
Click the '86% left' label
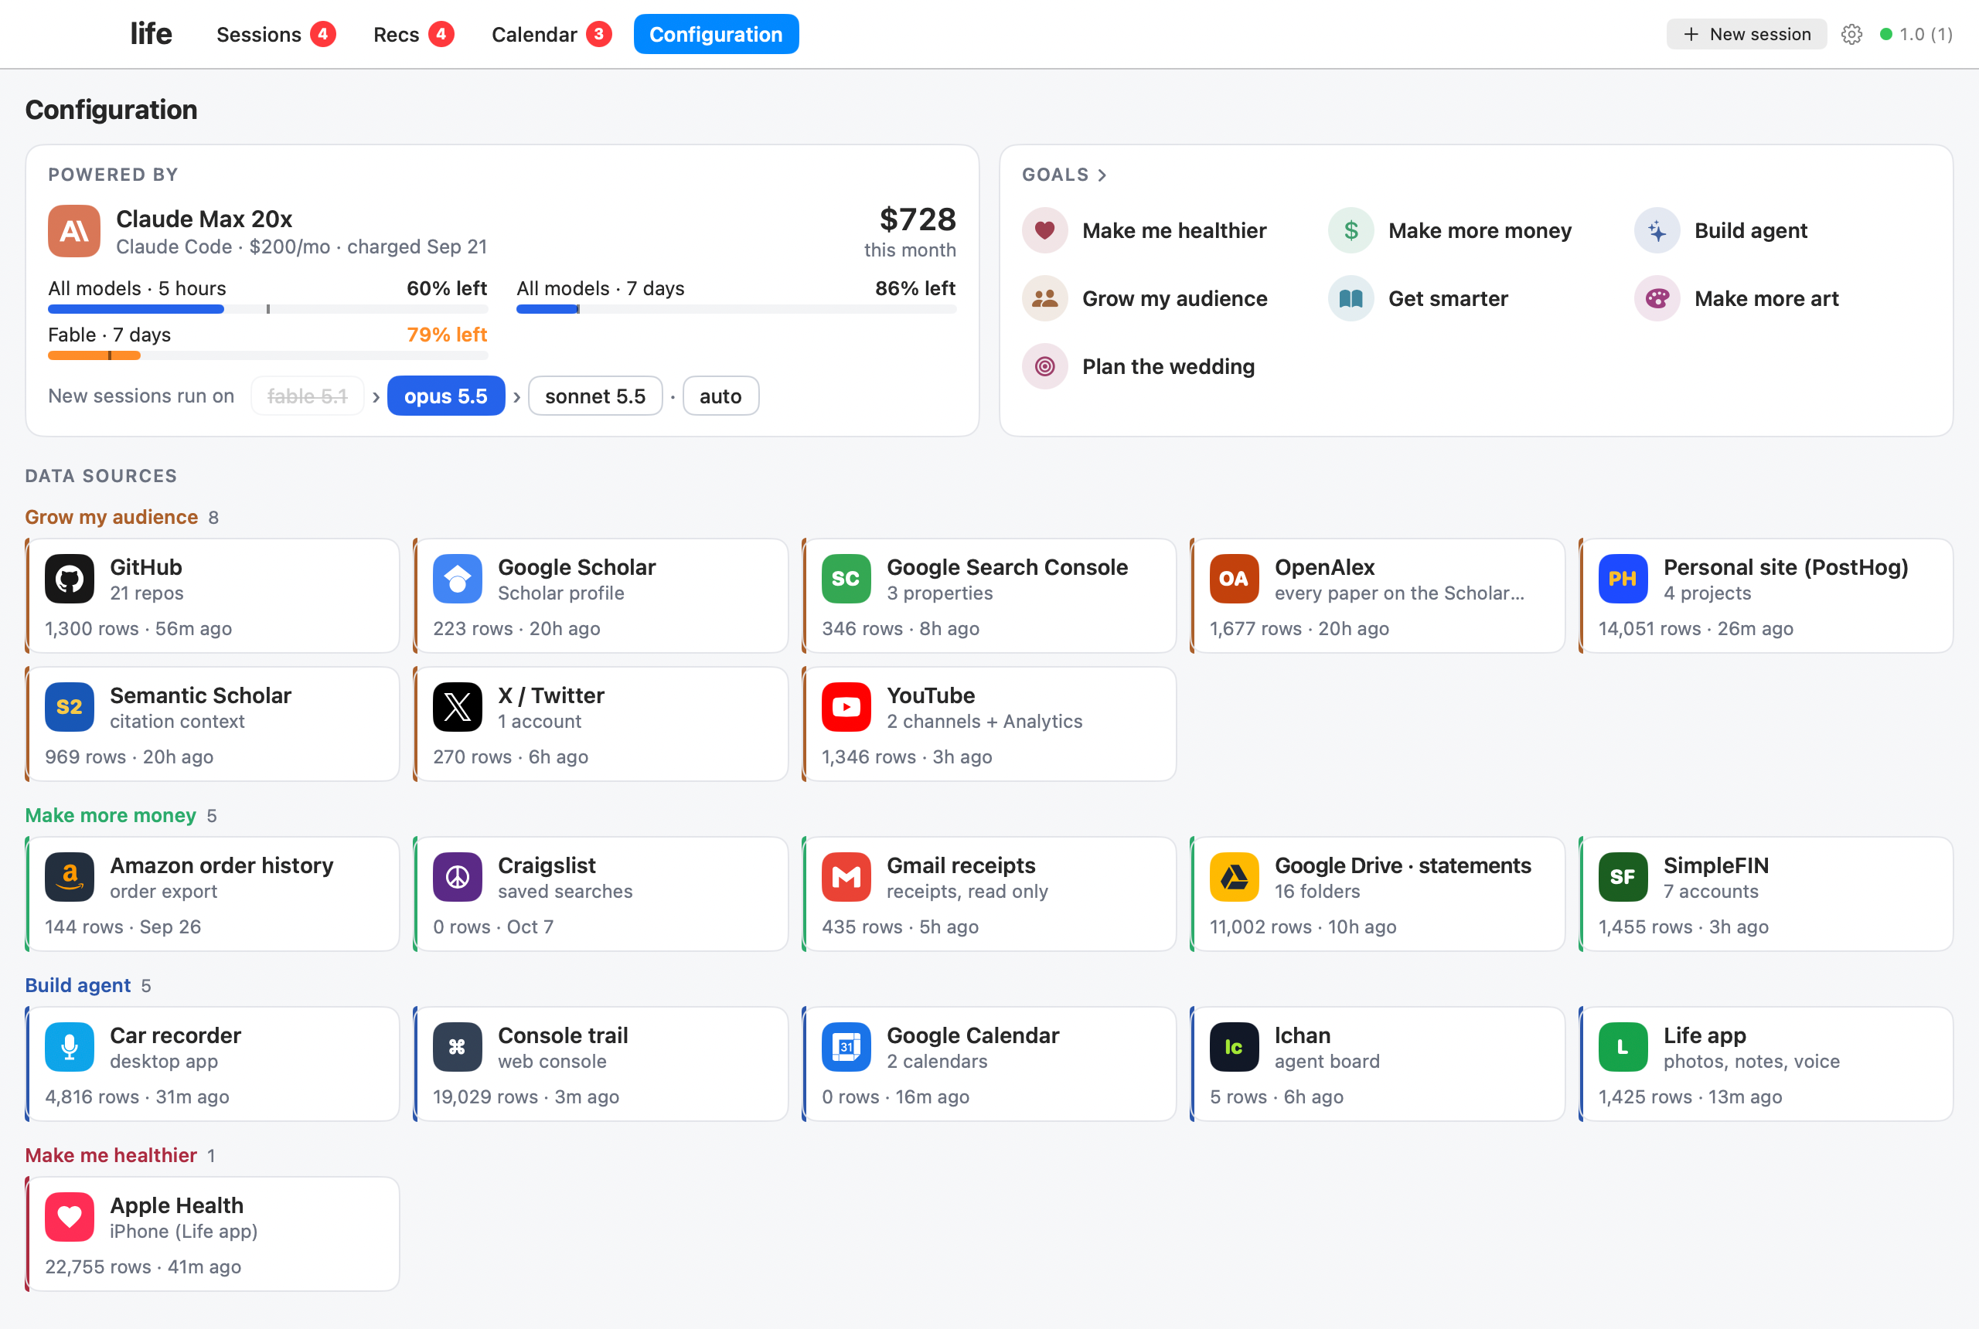pyautogui.click(x=916, y=288)
